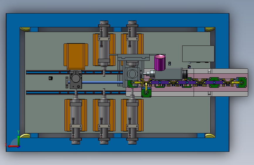This screenshot has width=254, height=165.
Task: Click the red X axis arrow of triad
Action: click(13, 146)
